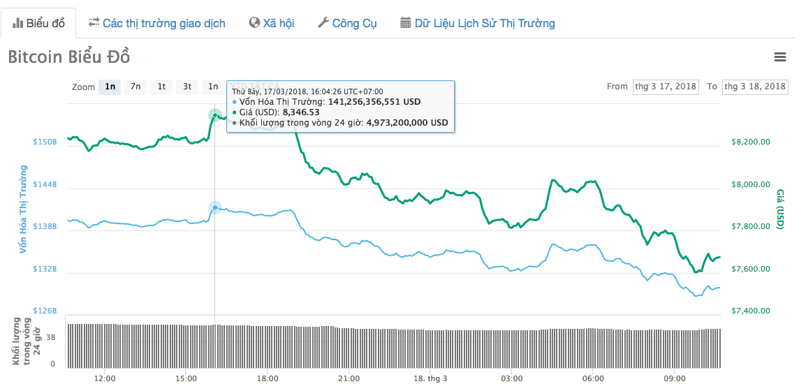Click the 06:00 time axis label
806x384 pixels.
point(593,378)
